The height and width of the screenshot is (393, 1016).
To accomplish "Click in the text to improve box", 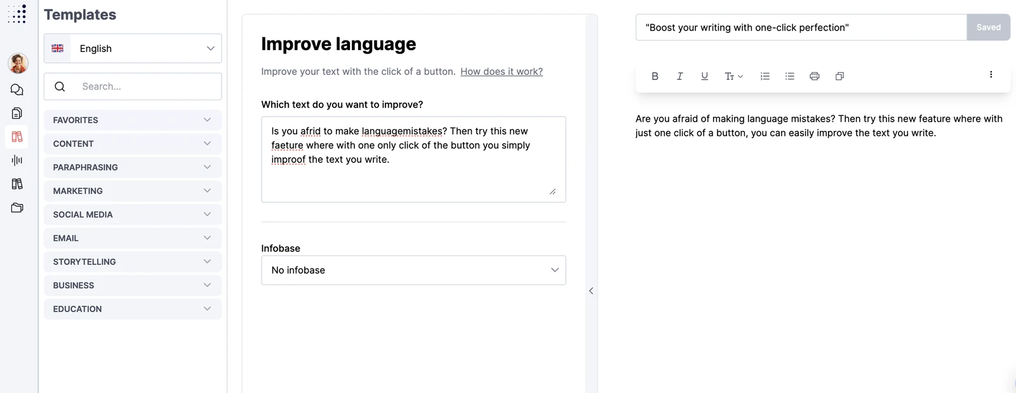I will click(x=413, y=159).
